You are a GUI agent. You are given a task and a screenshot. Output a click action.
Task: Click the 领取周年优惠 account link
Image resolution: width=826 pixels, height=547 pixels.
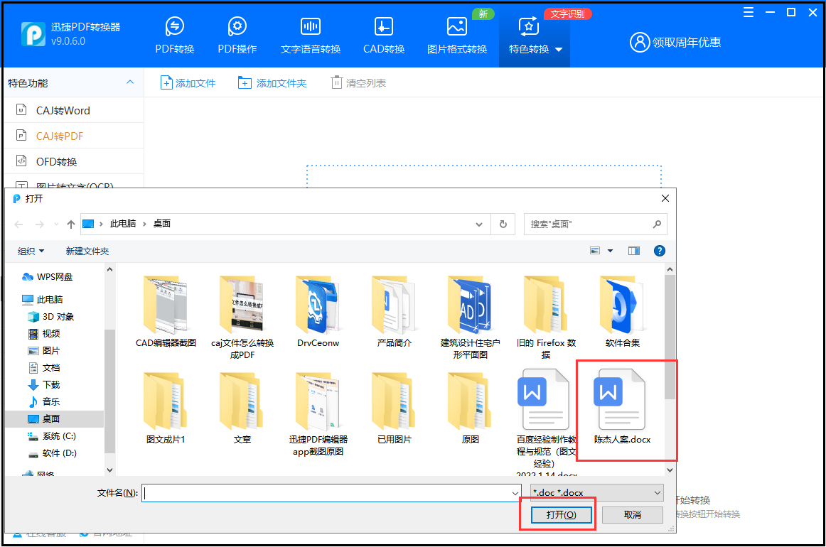tap(675, 42)
